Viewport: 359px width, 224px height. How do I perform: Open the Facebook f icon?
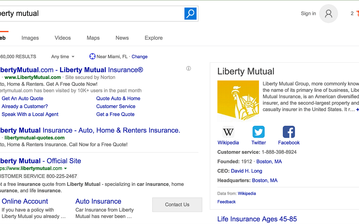[289, 132]
